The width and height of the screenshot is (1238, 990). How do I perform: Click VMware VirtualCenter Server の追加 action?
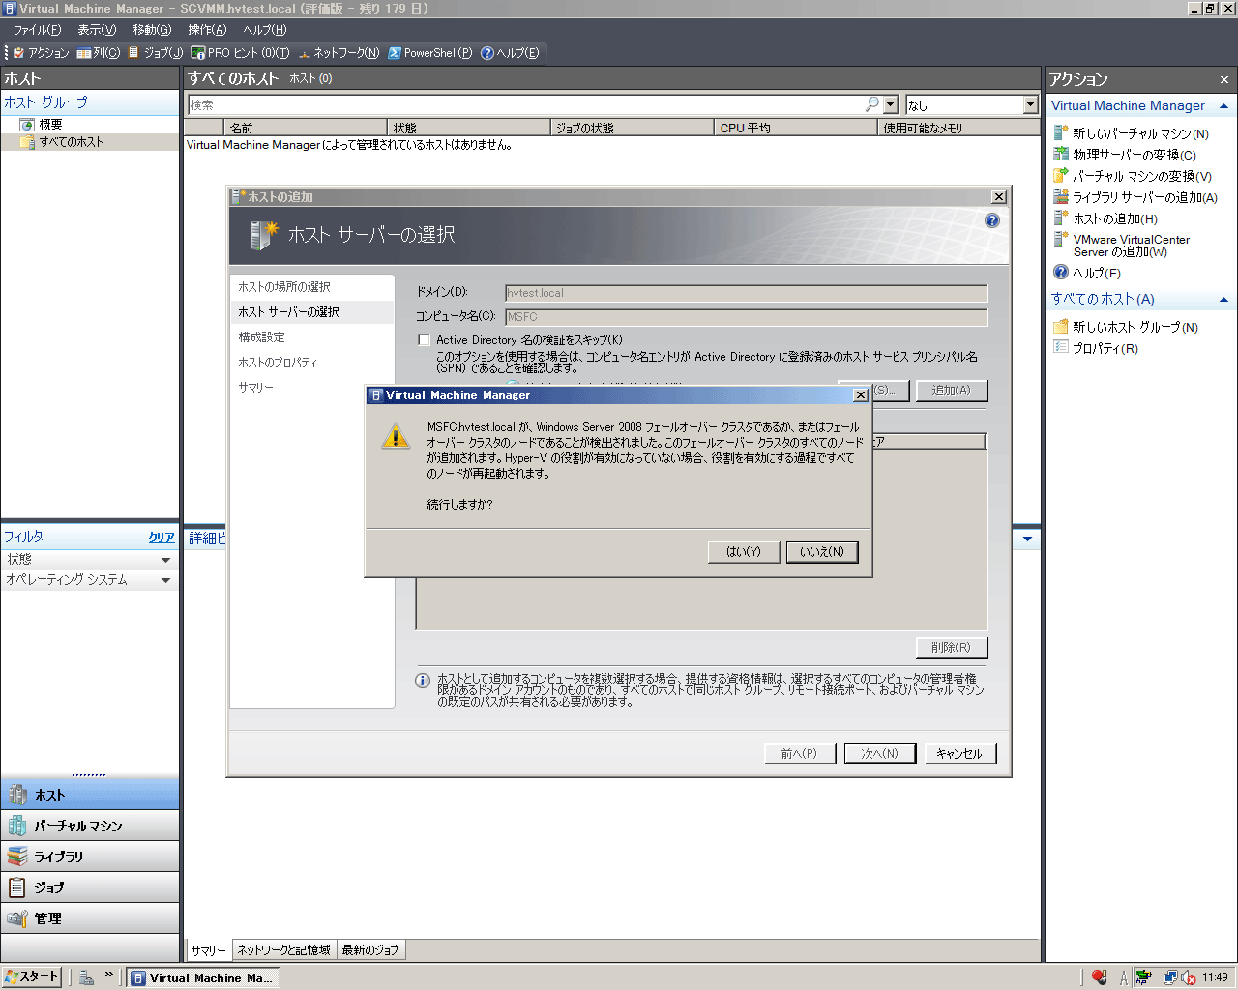[1131, 246]
